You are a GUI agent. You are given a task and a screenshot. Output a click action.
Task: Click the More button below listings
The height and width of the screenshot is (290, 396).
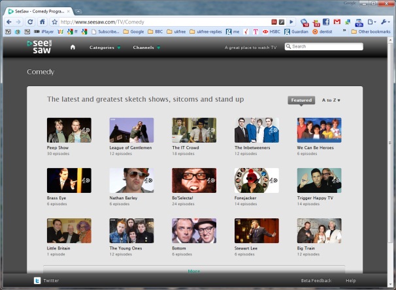(x=194, y=271)
